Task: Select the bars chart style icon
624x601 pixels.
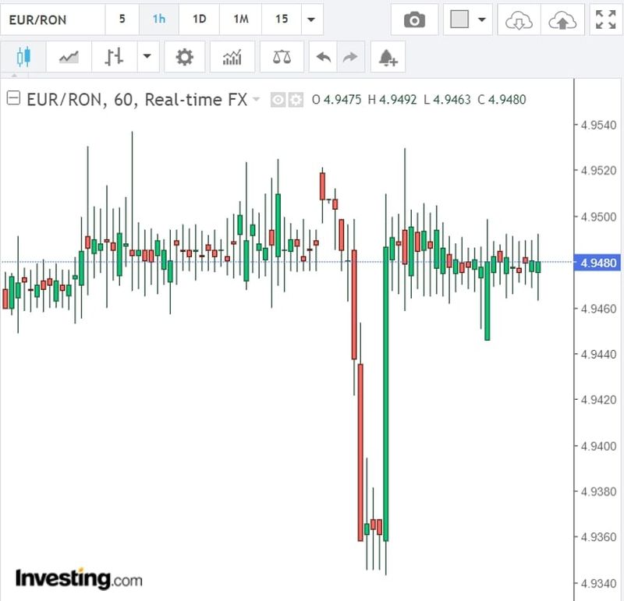Action: (x=115, y=57)
